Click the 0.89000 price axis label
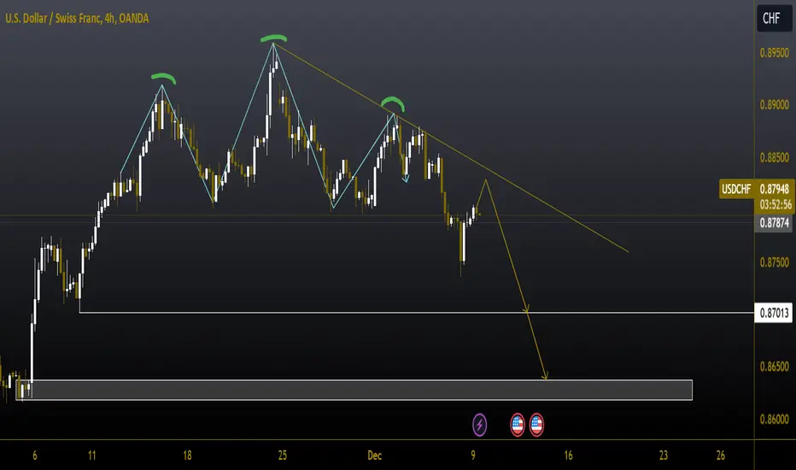This screenshot has width=796, height=470. point(774,104)
